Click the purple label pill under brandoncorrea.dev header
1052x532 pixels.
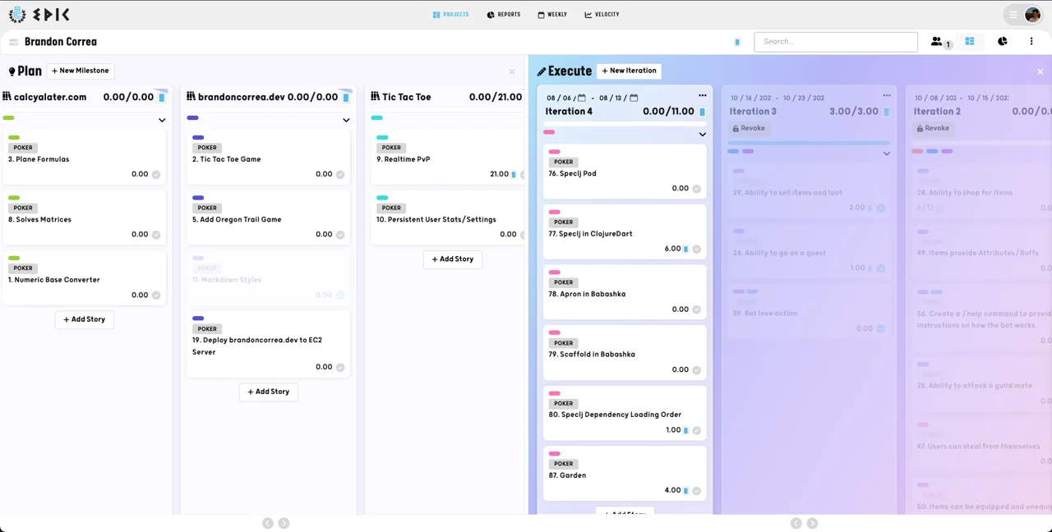click(193, 118)
